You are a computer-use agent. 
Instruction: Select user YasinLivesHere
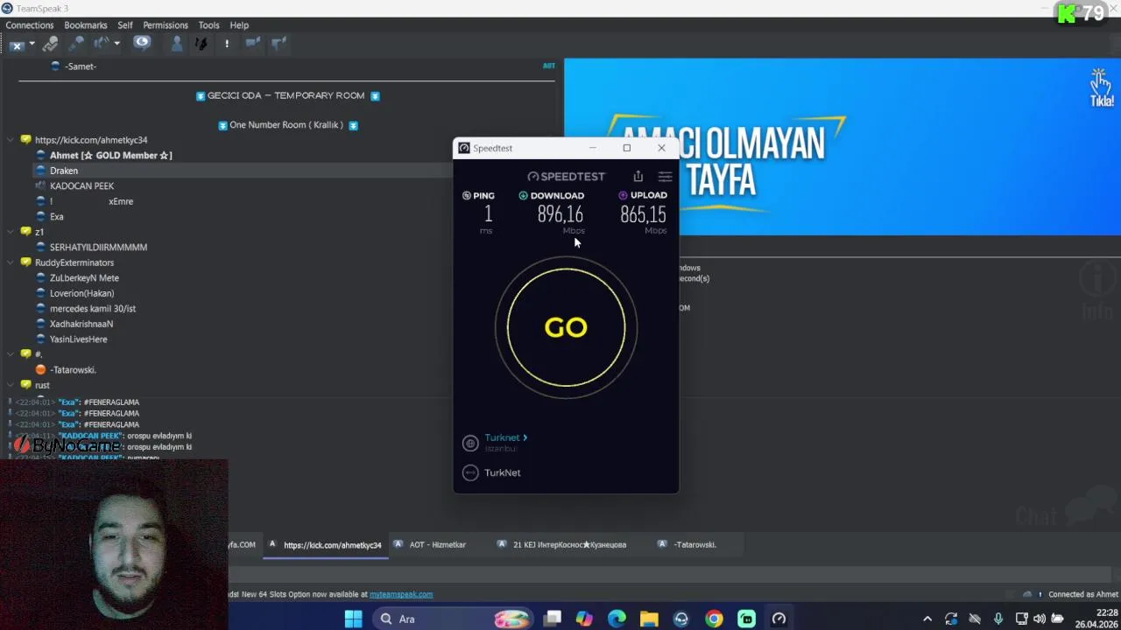coord(78,339)
